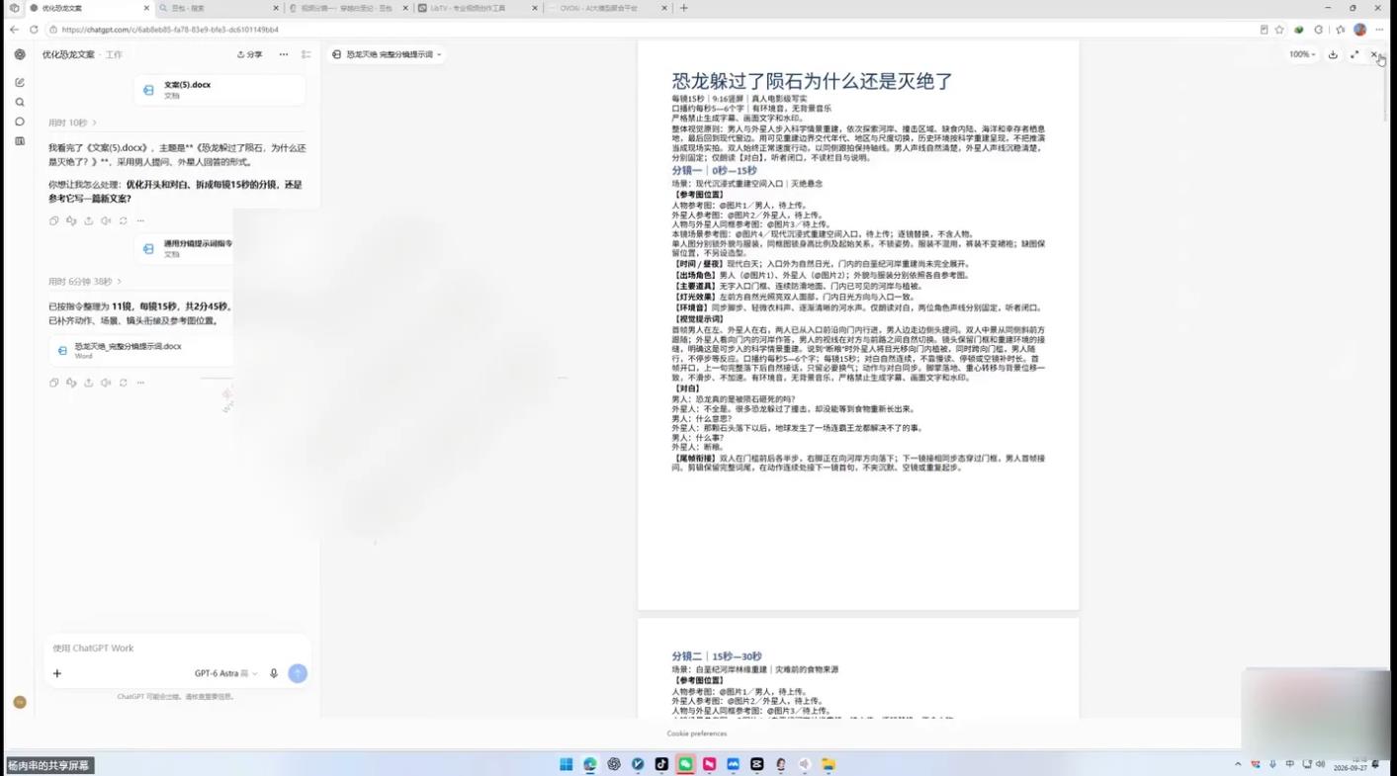Screen dimensions: 1397x776
Task: Open the Cookie preferences link
Action: (x=697, y=733)
